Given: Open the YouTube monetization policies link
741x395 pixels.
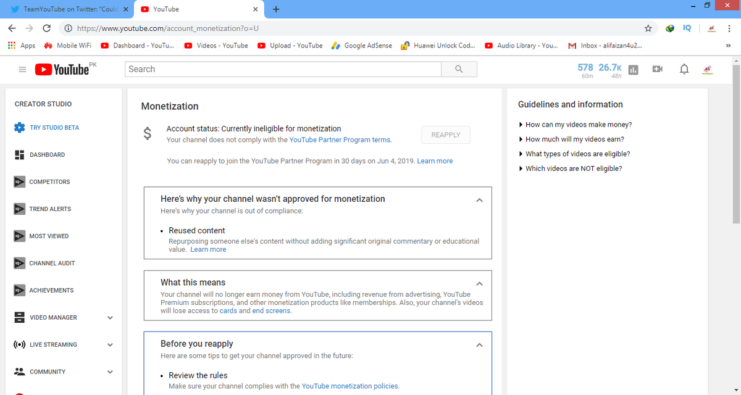Looking at the screenshot, I should pyautogui.click(x=350, y=386).
